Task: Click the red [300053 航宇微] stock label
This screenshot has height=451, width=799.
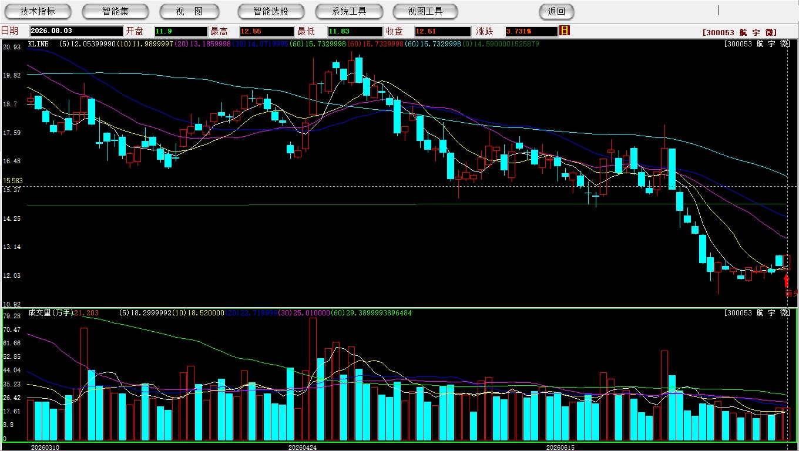Action: [x=740, y=32]
